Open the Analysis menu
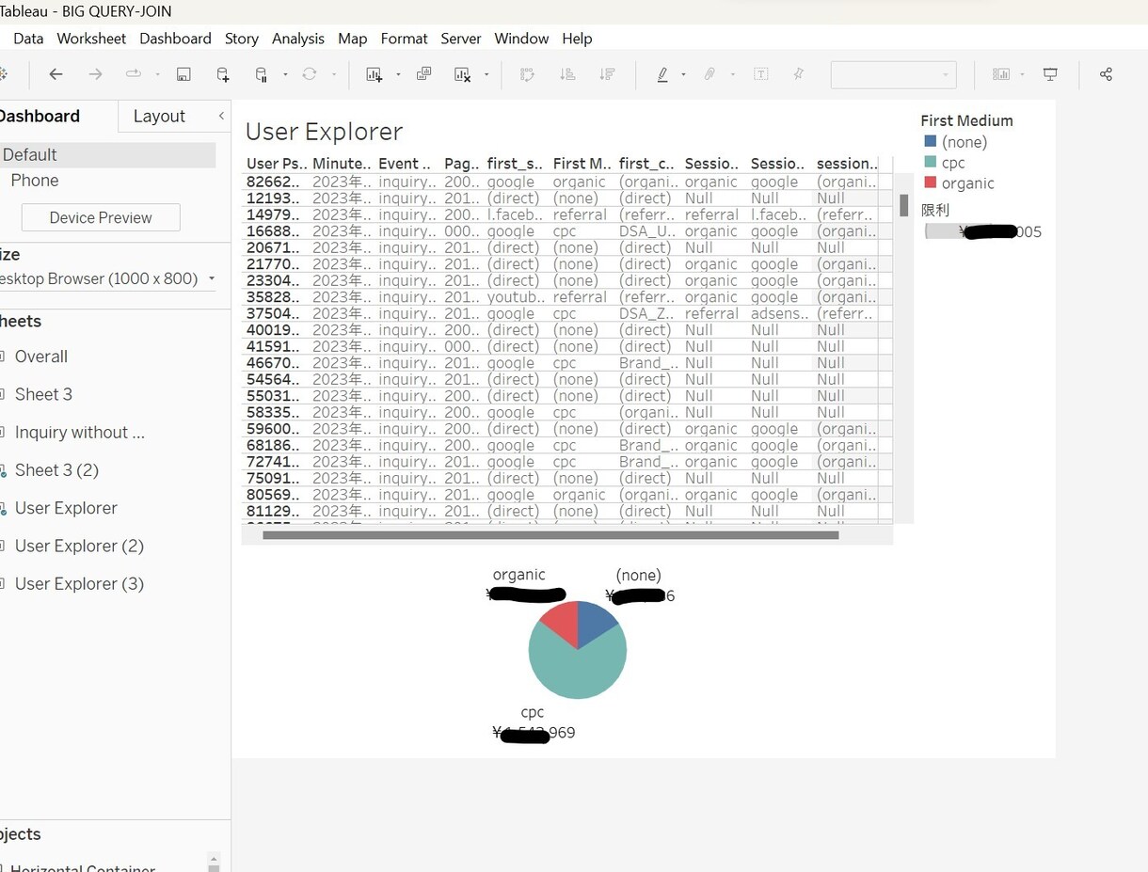The image size is (1148, 872). pos(298,39)
